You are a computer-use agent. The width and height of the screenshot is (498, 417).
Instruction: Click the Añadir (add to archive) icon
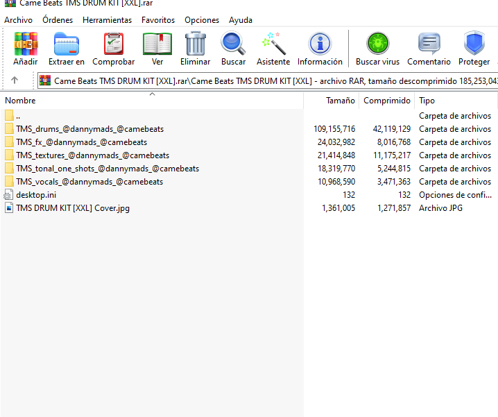[x=26, y=44]
